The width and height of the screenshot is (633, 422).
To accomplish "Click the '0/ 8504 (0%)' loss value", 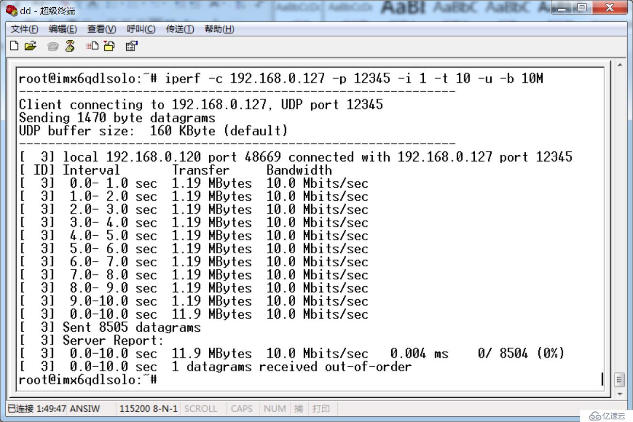I will [x=521, y=354].
